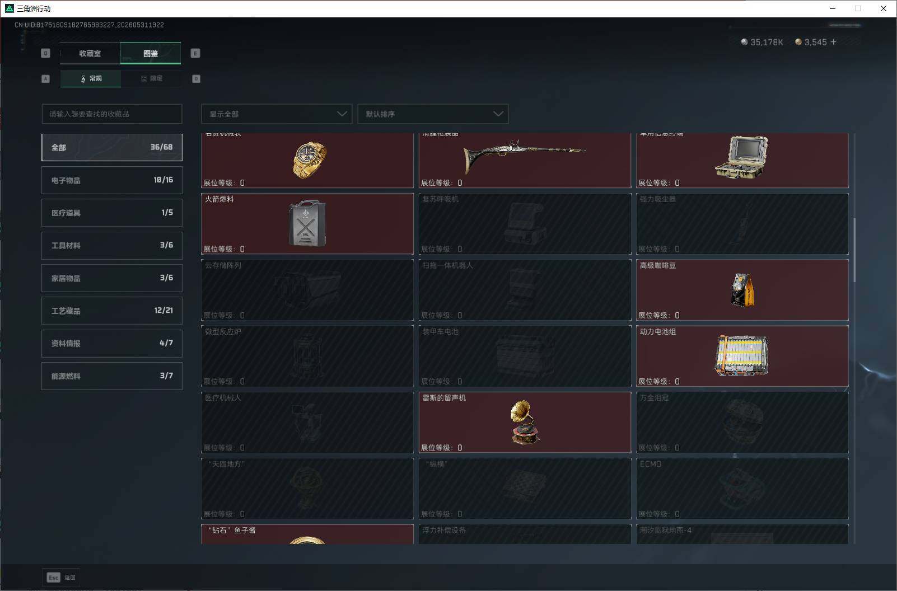Minimize the 三角洲行动 window
The height and width of the screenshot is (591, 897).
pyautogui.click(x=832, y=8)
